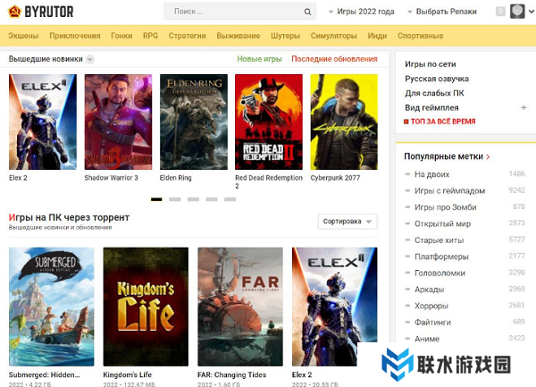Click the second carousel pagination dot
This screenshot has height=387, width=536.
point(175,199)
